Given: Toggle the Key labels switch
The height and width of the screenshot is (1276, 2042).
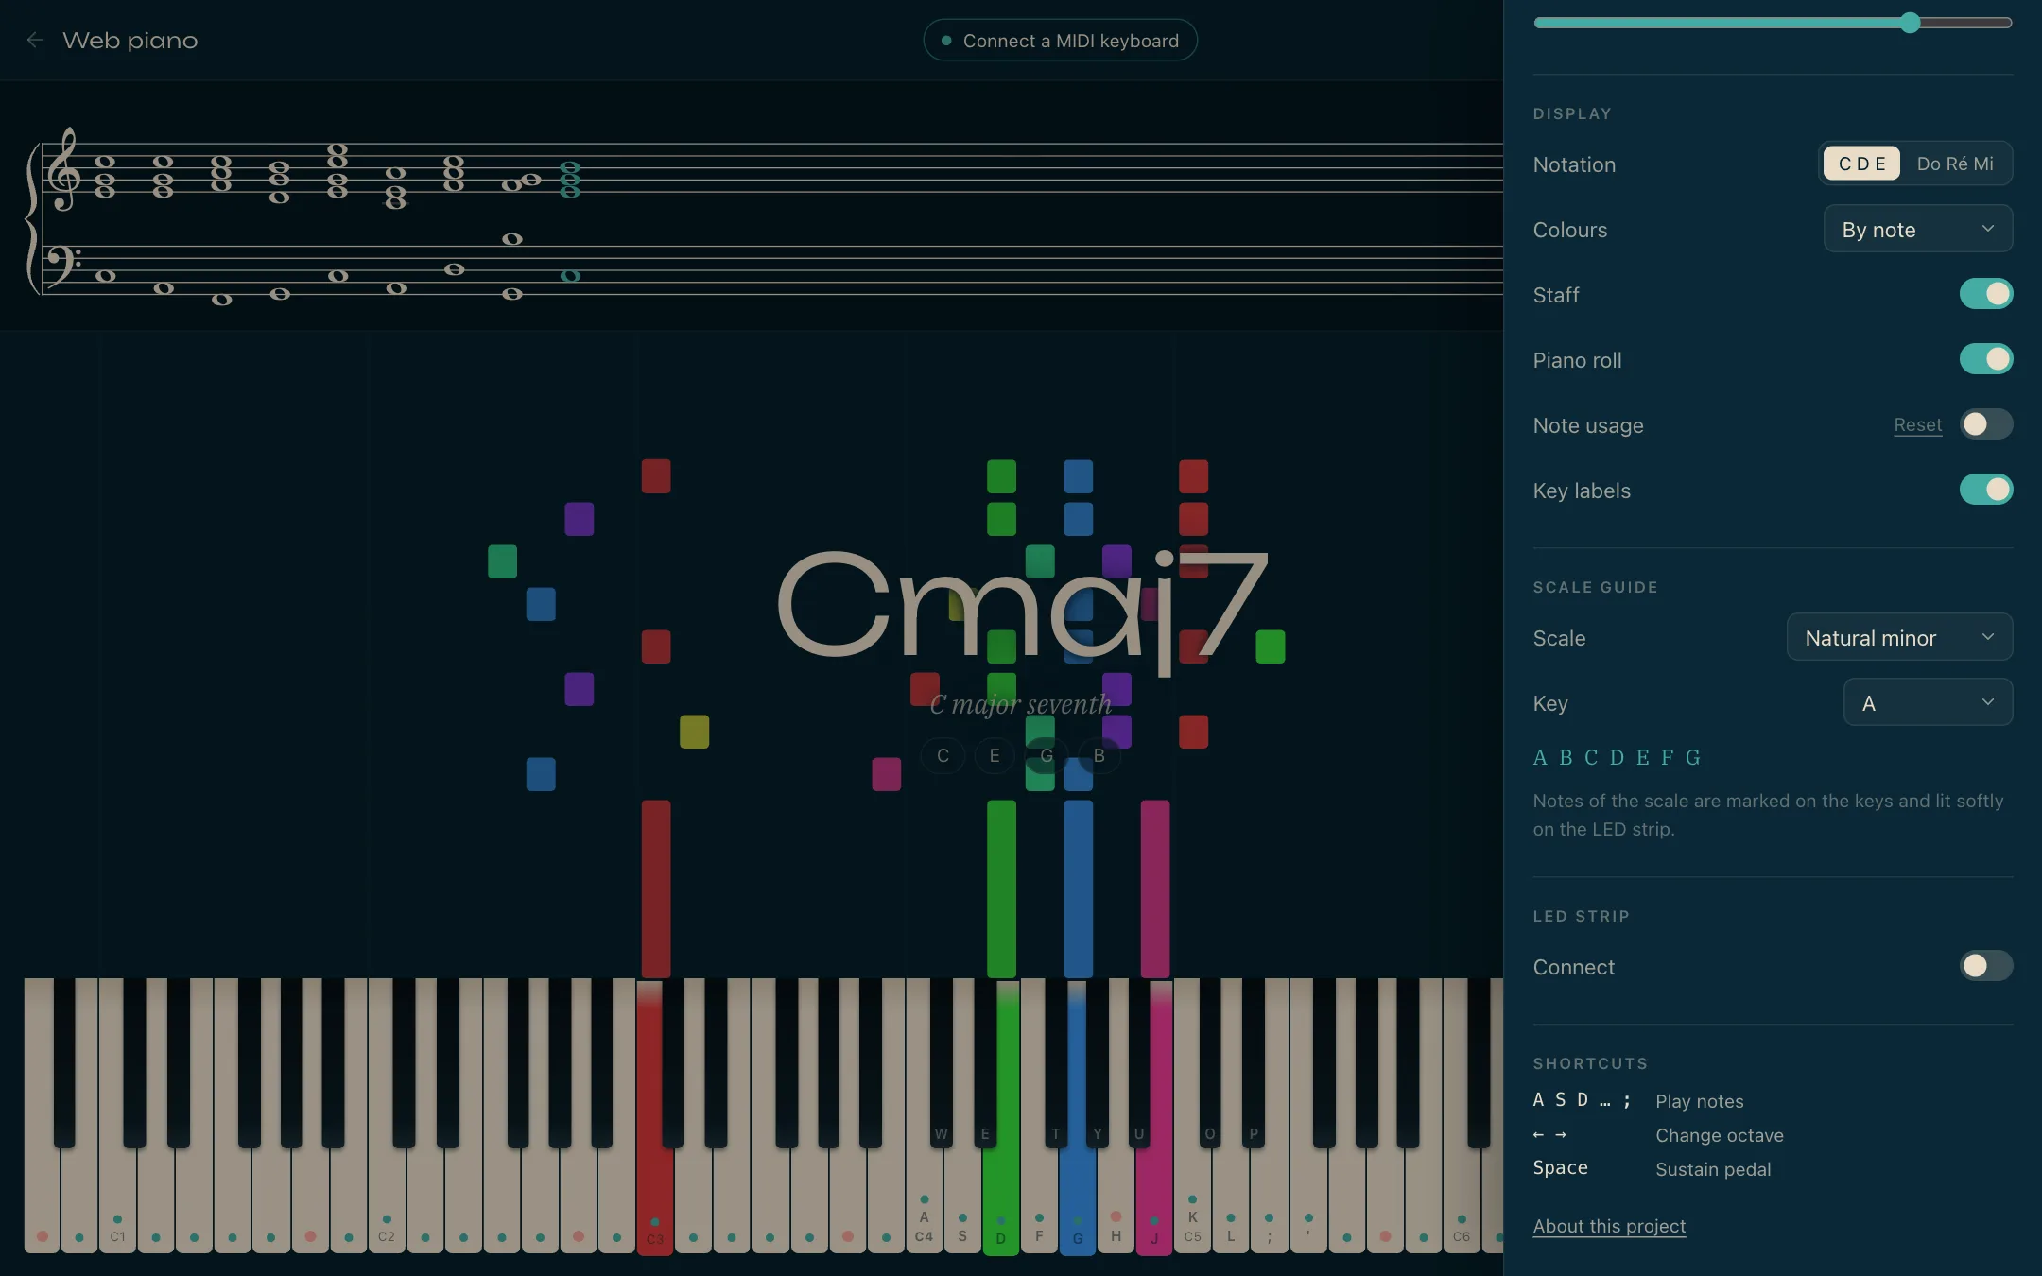Looking at the screenshot, I should (x=1985, y=490).
